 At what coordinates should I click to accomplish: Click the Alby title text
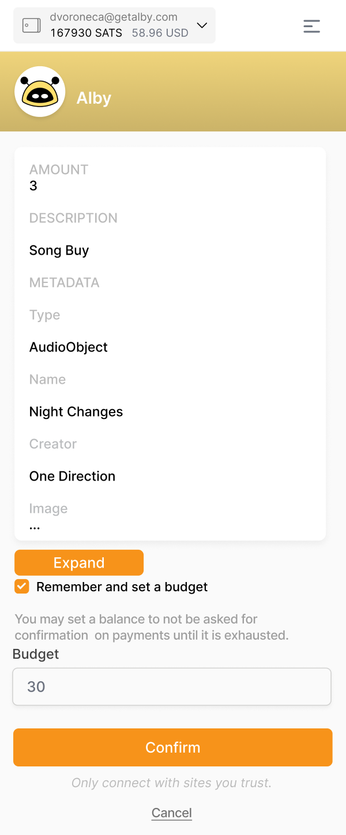pyautogui.click(x=94, y=98)
